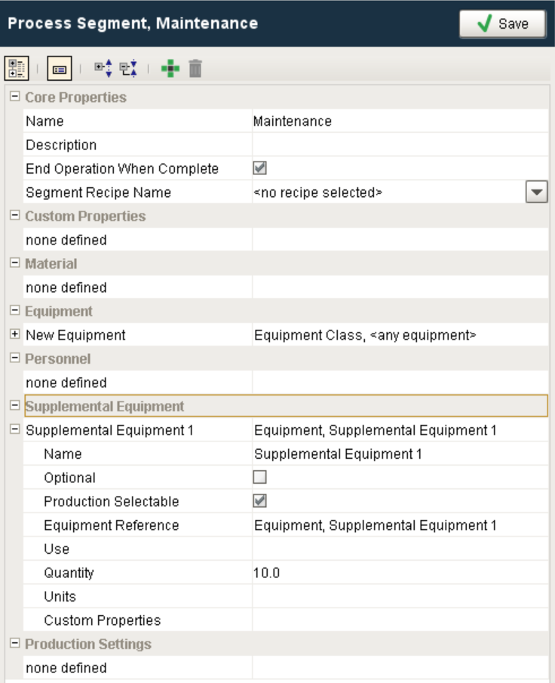Select the Supplemental Equipment category header

(x=105, y=406)
